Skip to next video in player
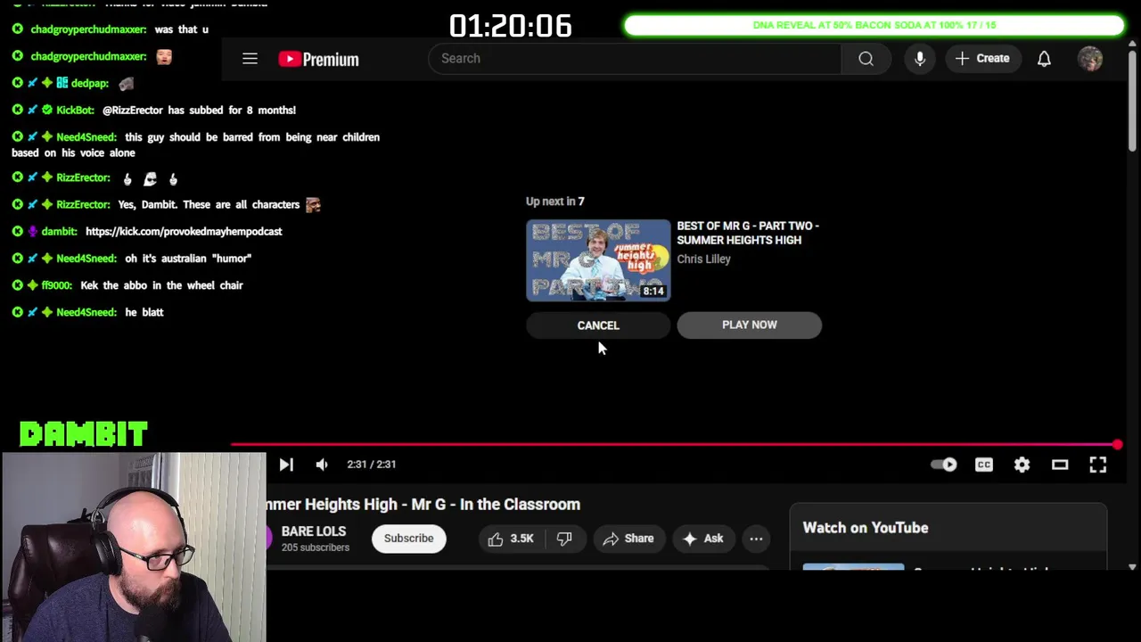The width and height of the screenshot is (1141, 642). coord(285,465)
